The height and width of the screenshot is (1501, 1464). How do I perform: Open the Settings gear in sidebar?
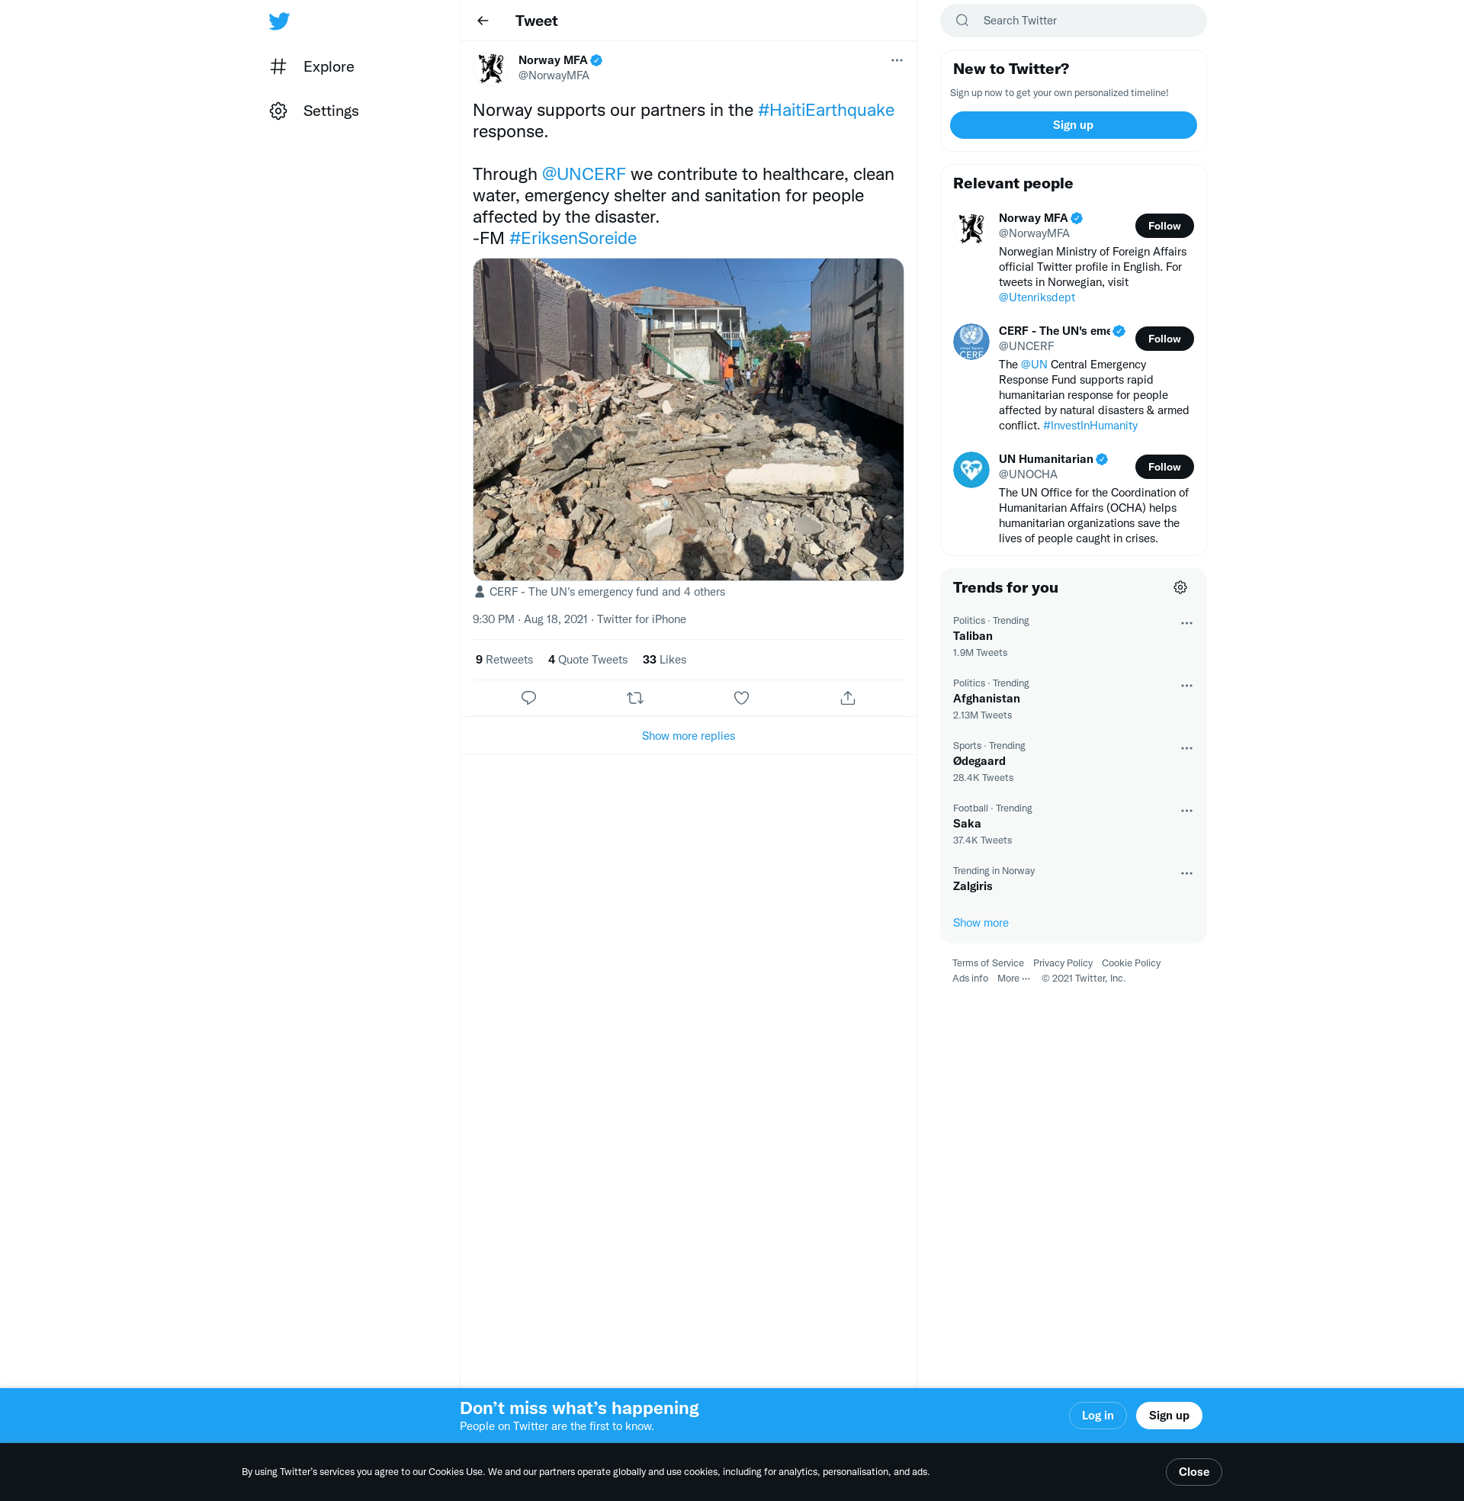pyautogui.click(x=278, y=111)
